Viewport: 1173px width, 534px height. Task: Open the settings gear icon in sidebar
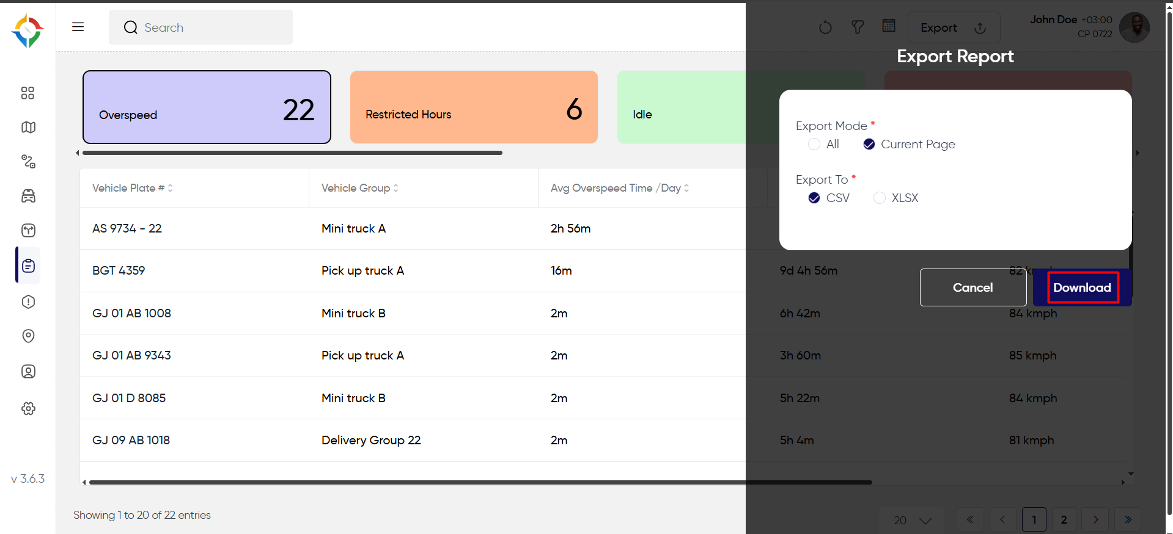coord(28,408)
